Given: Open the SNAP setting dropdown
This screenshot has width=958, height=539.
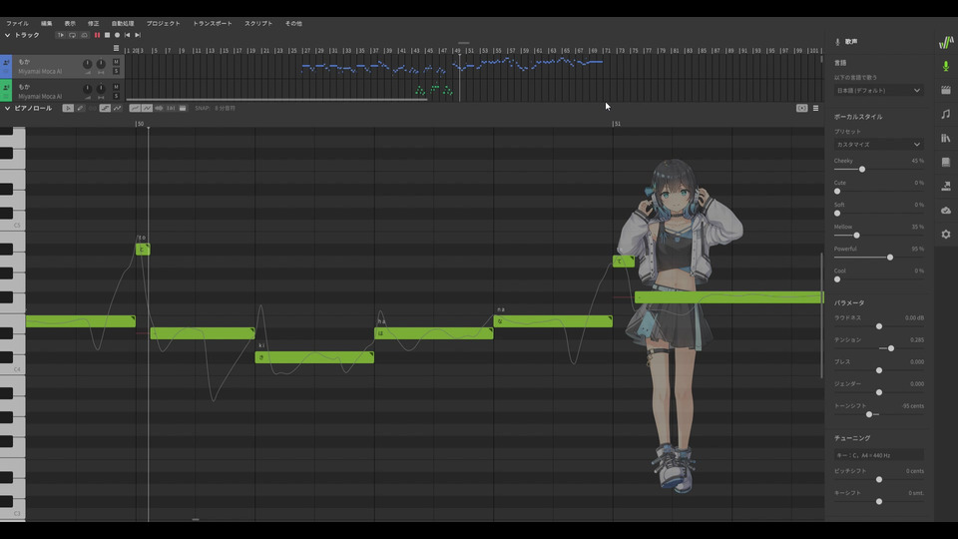Looking at the screenshot, I should pos(216,108).
